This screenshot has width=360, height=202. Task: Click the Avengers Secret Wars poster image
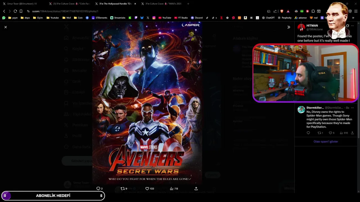click(x=147, y=103)
